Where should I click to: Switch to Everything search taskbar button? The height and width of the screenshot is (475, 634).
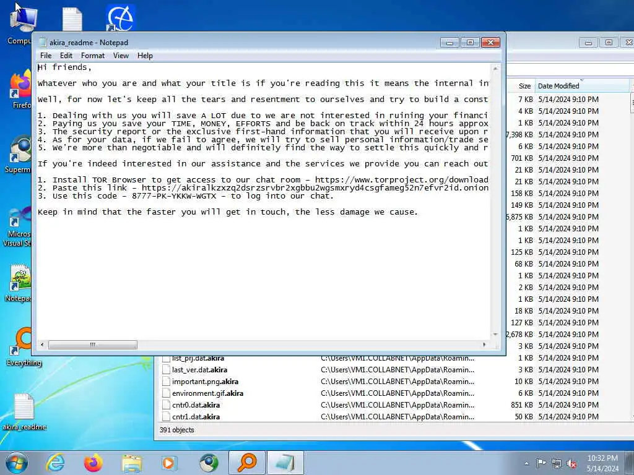[x=246, y=463]
